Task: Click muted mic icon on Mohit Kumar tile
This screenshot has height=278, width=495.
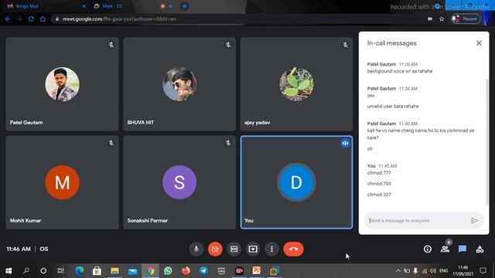Action: tap(111, 143)
